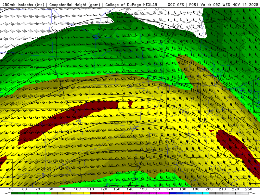The image size is (260, 195).
Task: Click the 150 label on the color scale
Action: 143,189
